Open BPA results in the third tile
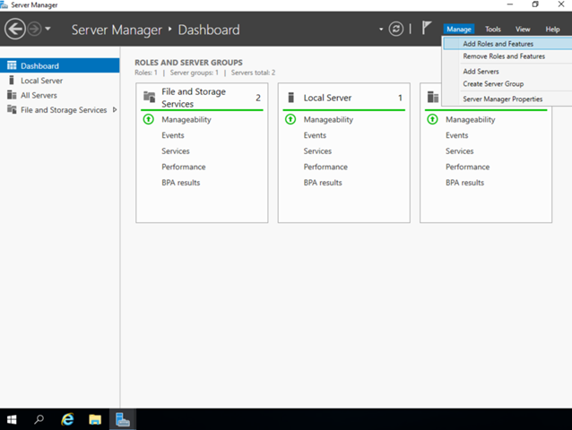Viewport: 572px width, 430px height. [464, 183]
